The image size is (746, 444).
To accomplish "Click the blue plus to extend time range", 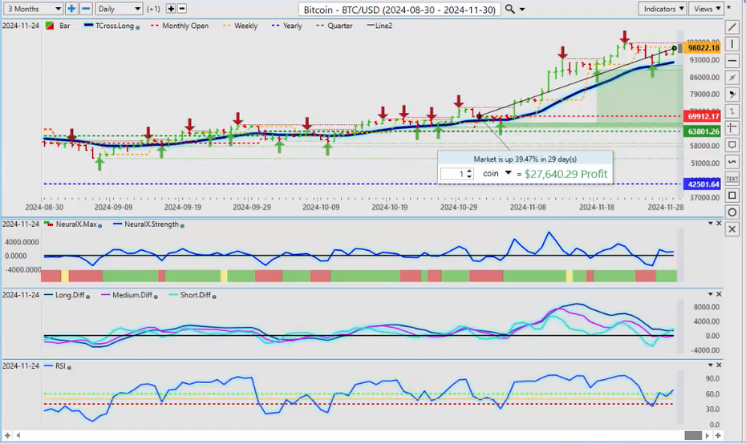I will (x=71, y=9).
